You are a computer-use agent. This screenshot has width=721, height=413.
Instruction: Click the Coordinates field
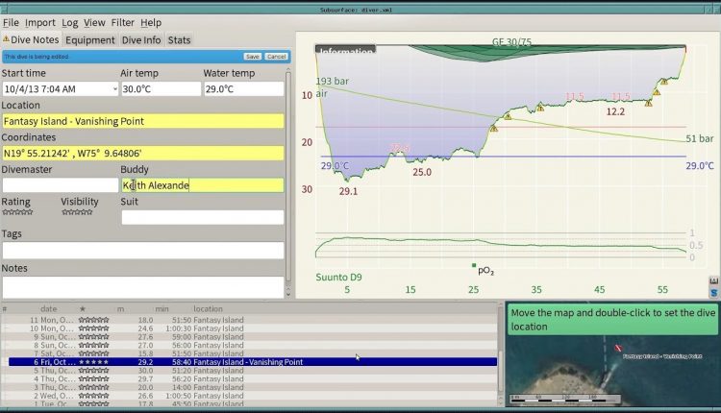143,154
